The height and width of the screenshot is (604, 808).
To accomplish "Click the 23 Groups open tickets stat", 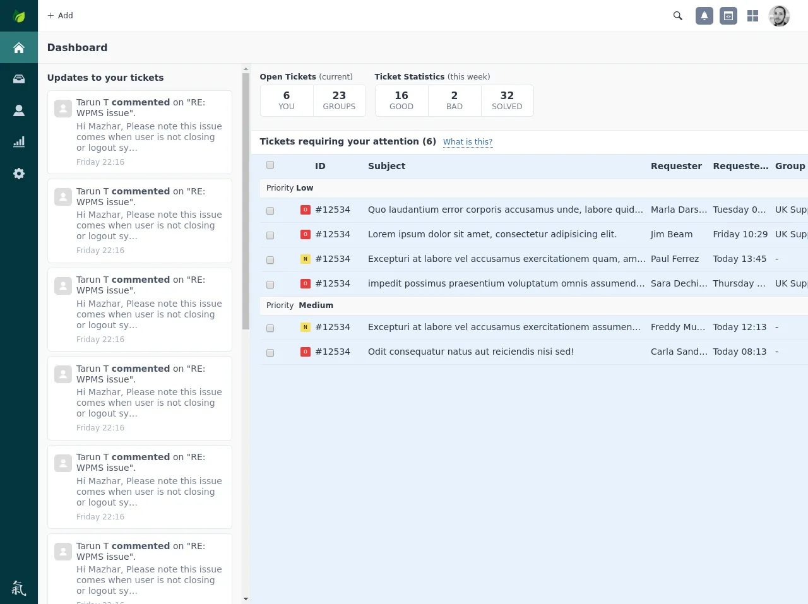I will [x=339, y=100].
